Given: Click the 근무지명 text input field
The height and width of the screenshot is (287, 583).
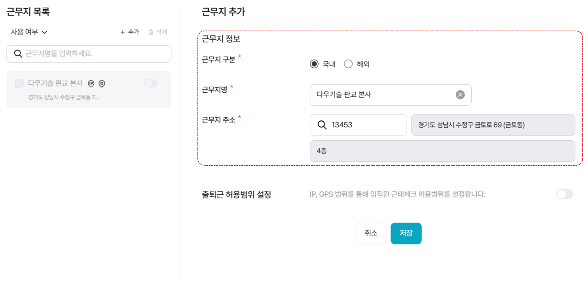Looking at the screenshot, I should click(391, 95).
